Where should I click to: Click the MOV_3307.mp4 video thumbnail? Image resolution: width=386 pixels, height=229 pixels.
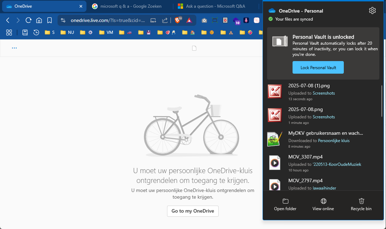274,163
